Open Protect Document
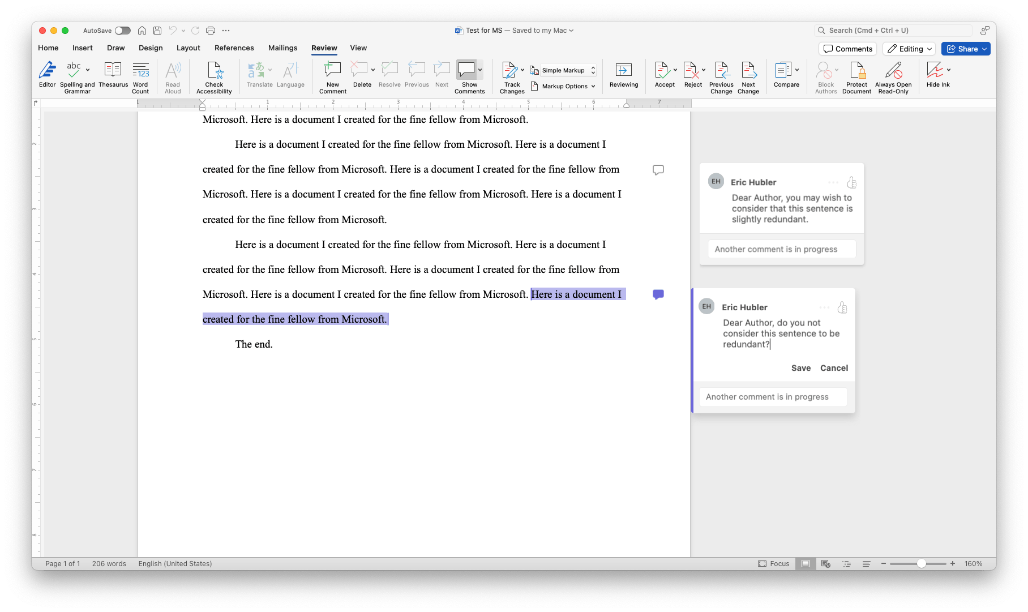 point(856,78)
